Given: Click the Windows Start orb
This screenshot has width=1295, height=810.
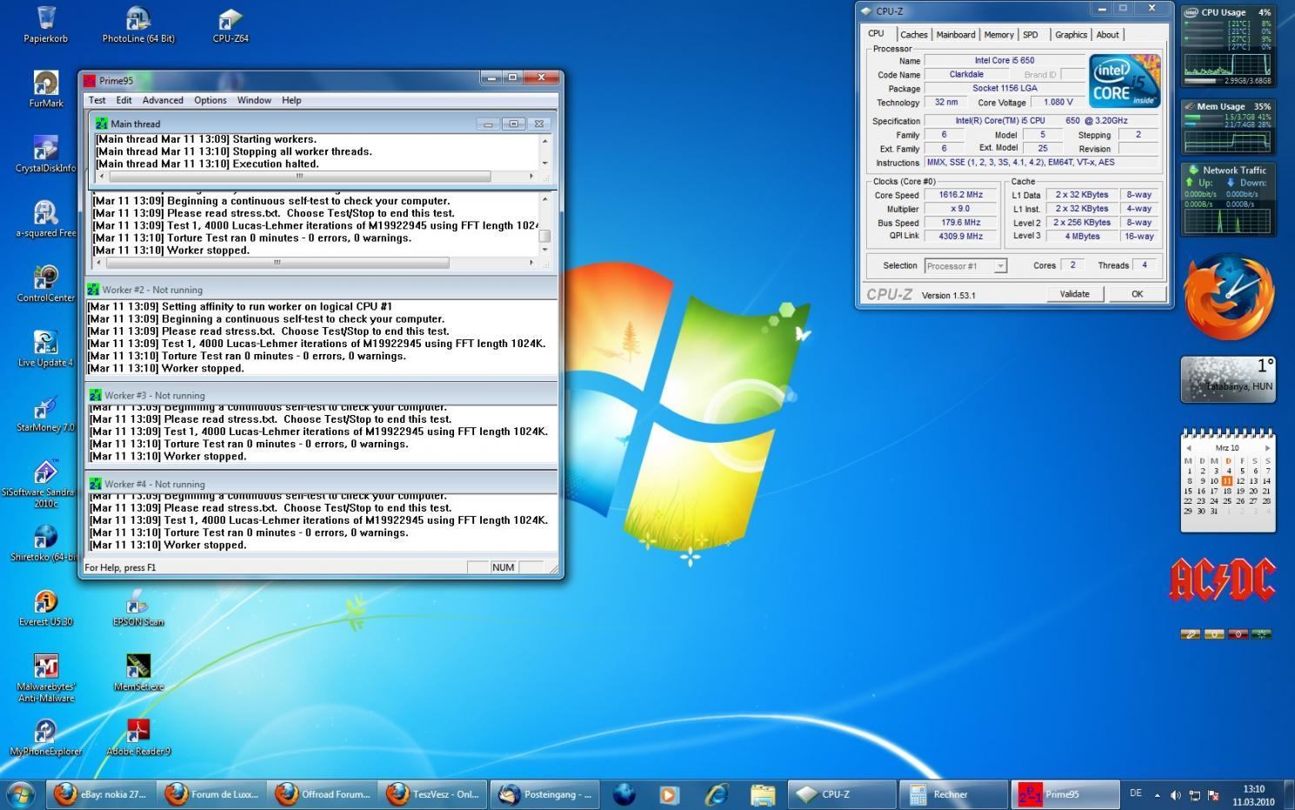Looking at the screenshot, I should coord(21,793).
